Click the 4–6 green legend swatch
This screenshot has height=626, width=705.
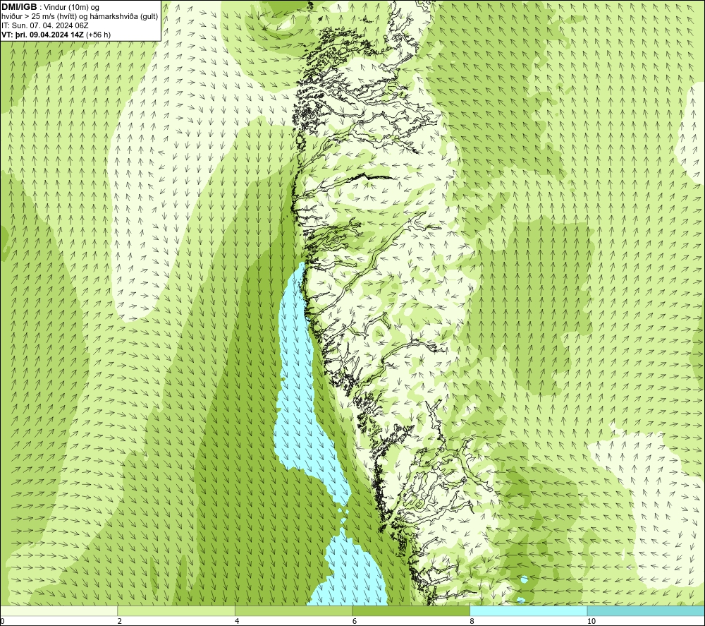(293, 610)
